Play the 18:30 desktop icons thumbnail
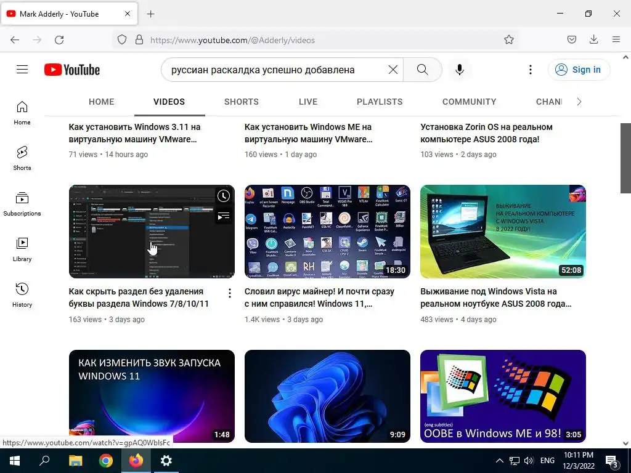Image resolution: width=631 pixels, height=473 pixels. [328, 232]
